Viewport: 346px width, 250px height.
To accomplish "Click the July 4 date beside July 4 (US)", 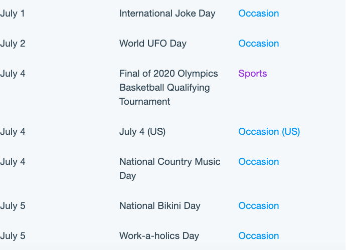I will point(13,132).
